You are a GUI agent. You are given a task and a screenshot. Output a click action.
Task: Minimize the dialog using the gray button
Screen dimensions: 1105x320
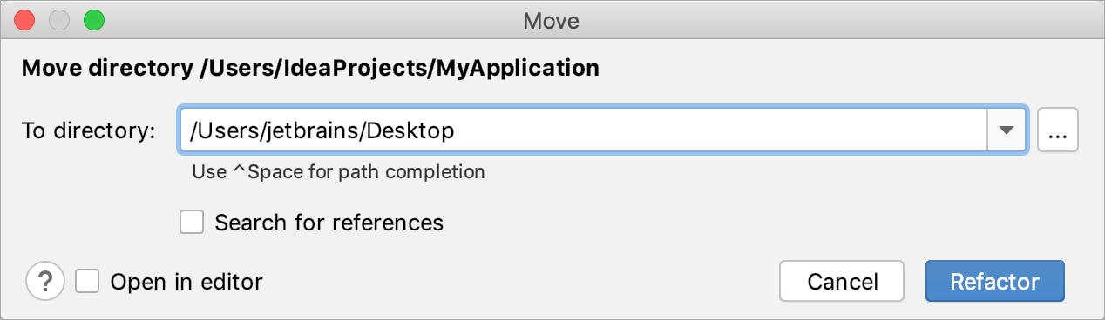59,19
